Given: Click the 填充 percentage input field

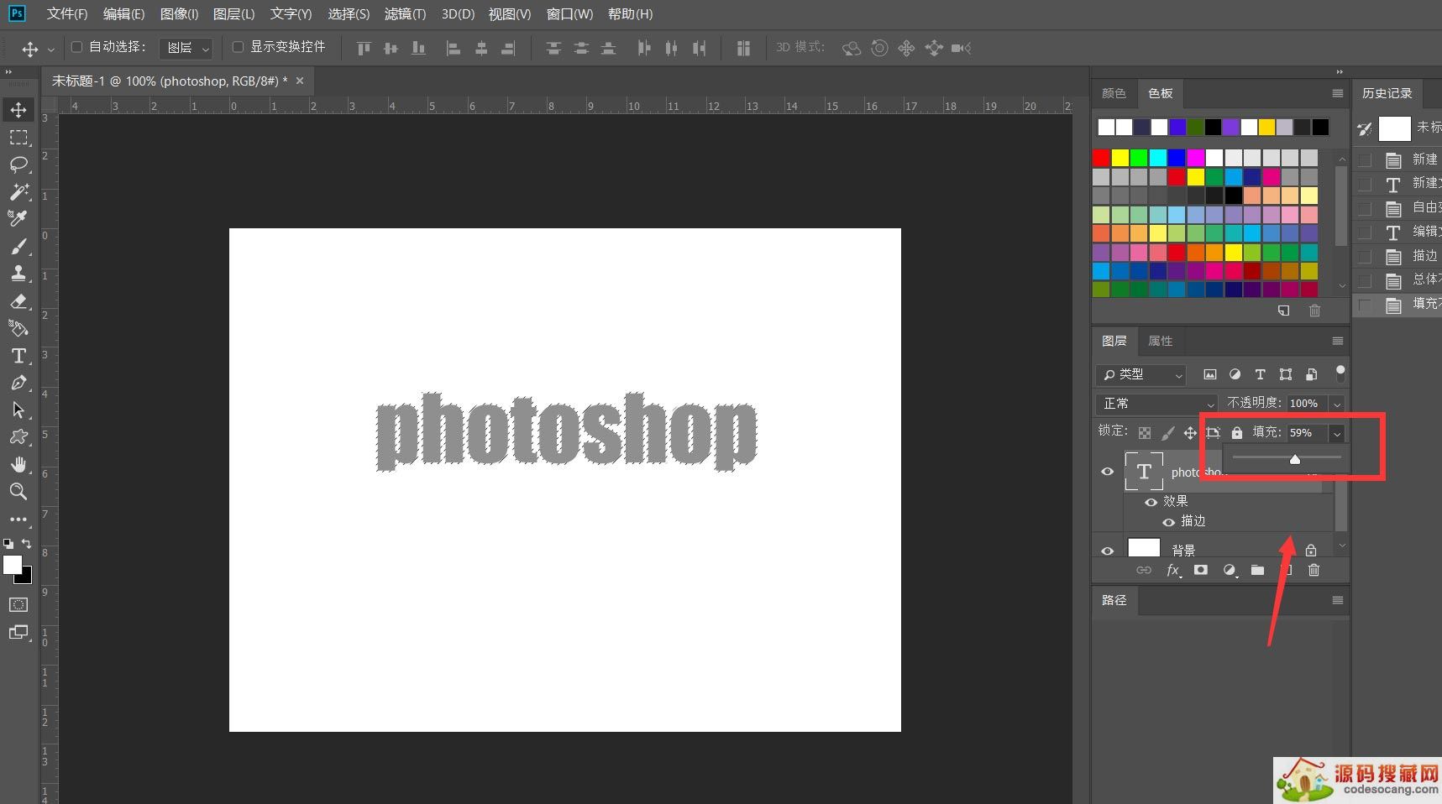Looking at the screenshot, I should [1306, 433].
